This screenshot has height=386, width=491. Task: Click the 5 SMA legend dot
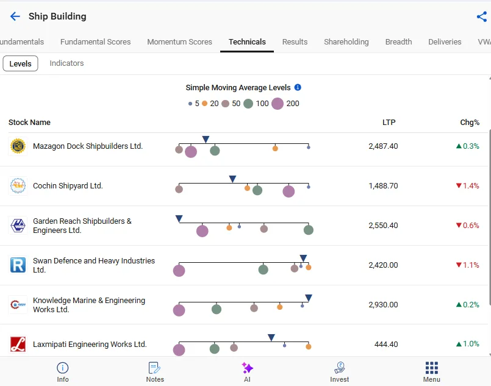(190, 104)
